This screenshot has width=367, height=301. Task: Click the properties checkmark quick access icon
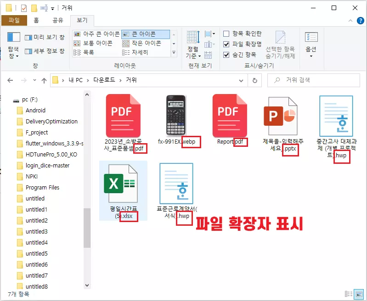[23, 8]
